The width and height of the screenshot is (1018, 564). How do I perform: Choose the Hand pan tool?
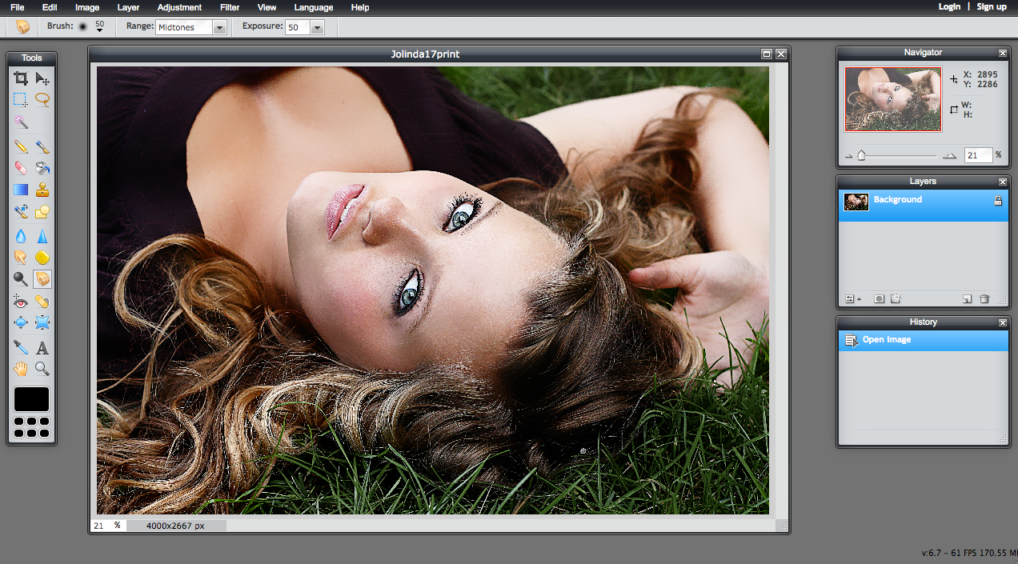click(21, 369)
